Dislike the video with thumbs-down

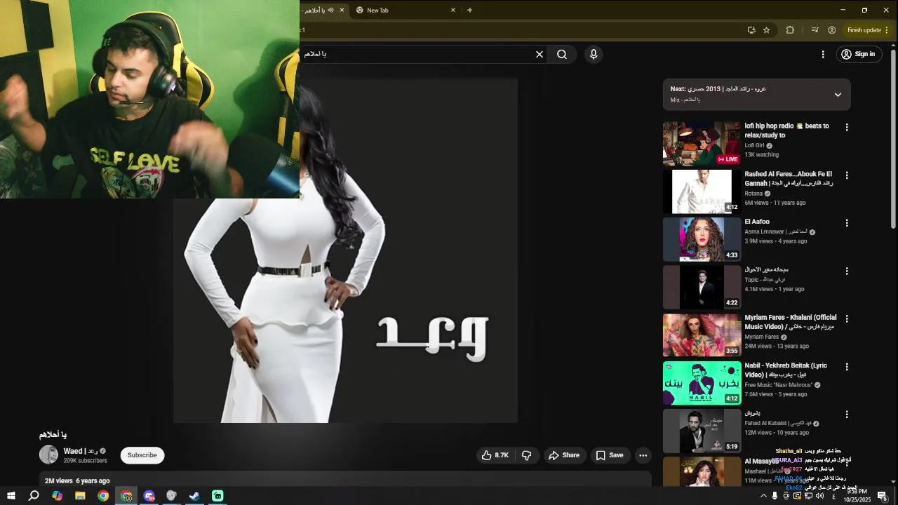(527, 455)
